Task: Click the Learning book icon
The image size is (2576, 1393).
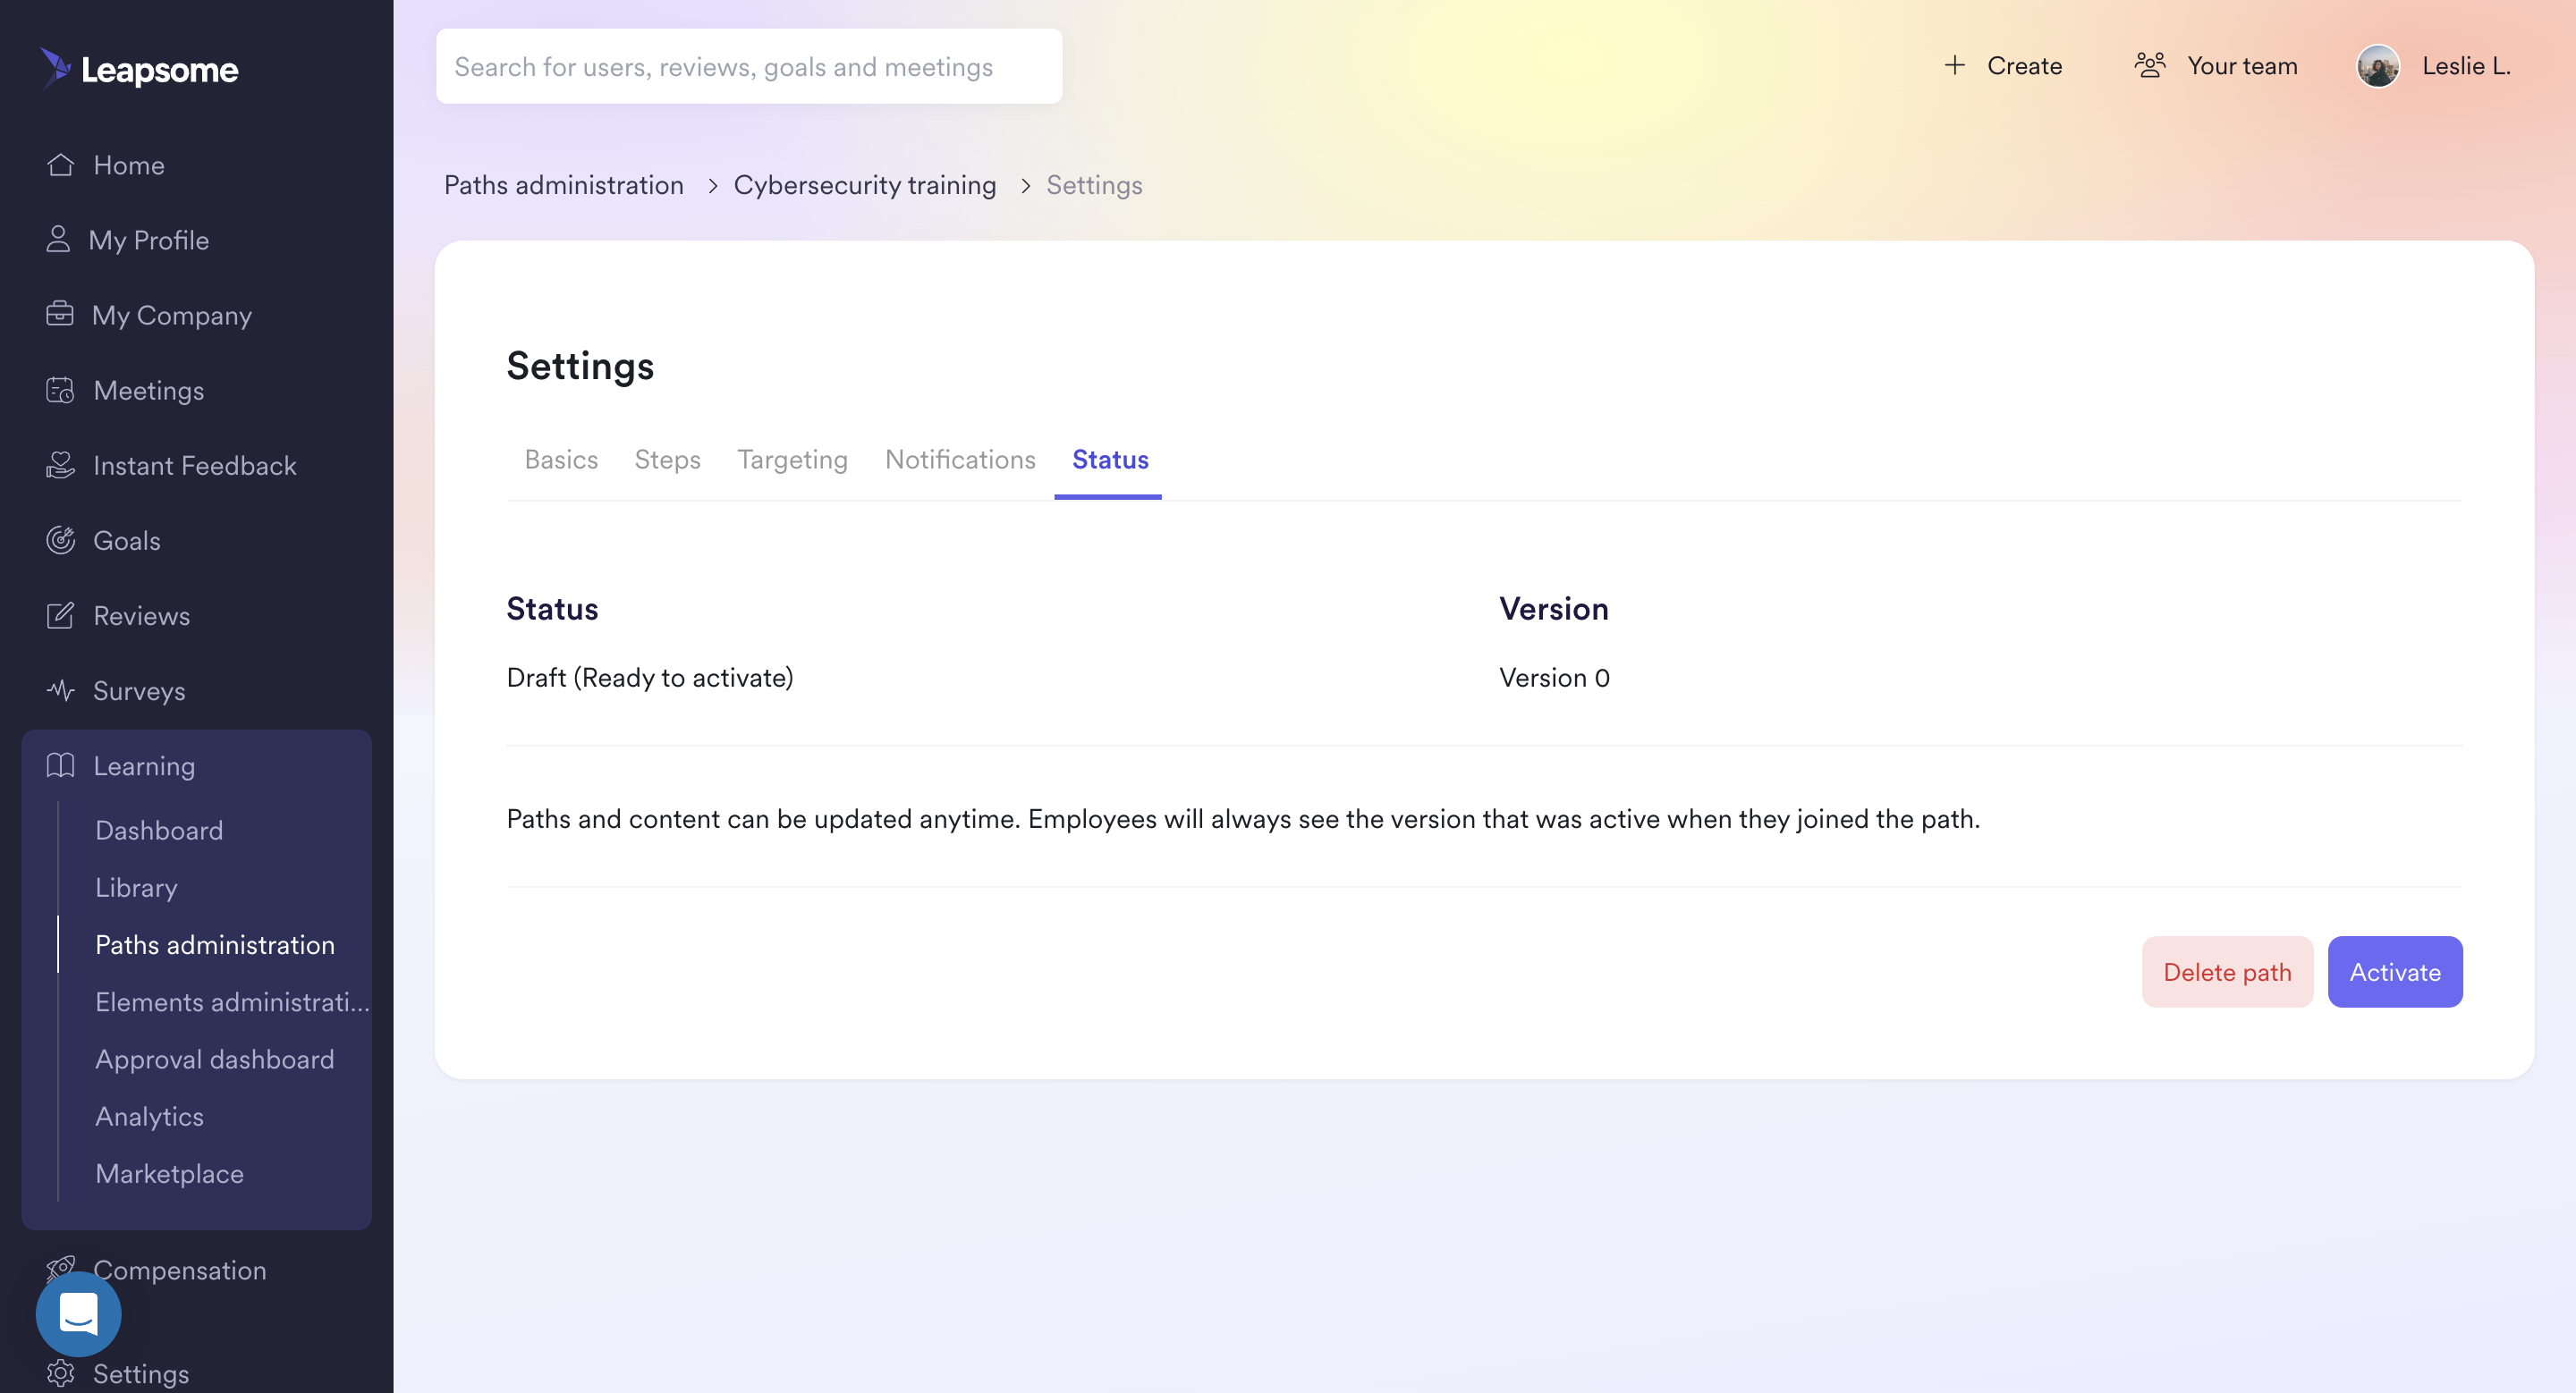Action: (x=60, y=765)
